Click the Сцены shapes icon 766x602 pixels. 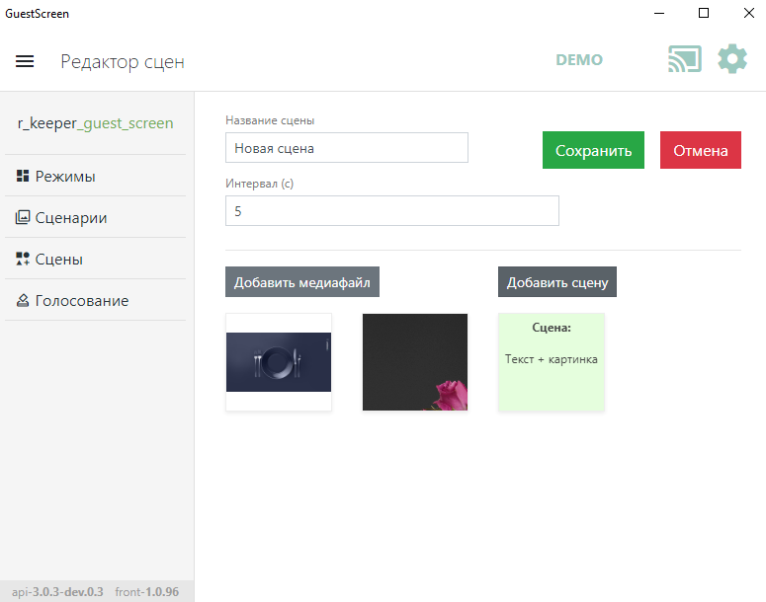click(x=23, y=260)
